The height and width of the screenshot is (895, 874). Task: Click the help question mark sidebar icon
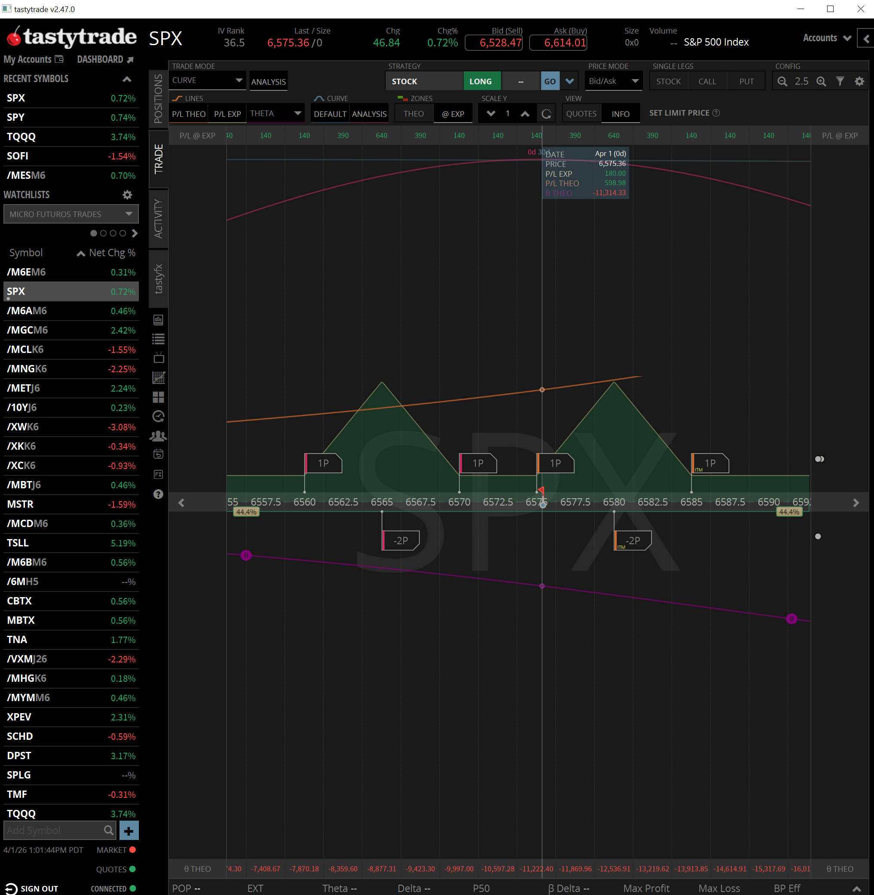[158, 494]
